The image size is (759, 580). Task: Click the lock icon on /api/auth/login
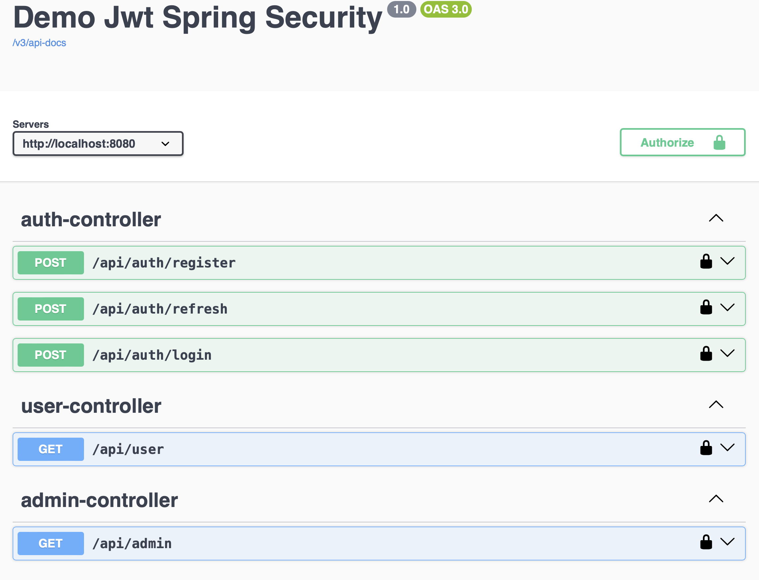(x=706, y=354)
